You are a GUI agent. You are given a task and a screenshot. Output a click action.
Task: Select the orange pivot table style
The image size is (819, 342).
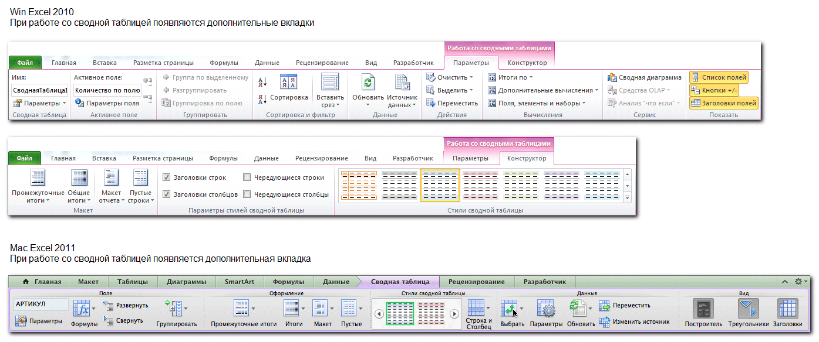coord(358,186)
